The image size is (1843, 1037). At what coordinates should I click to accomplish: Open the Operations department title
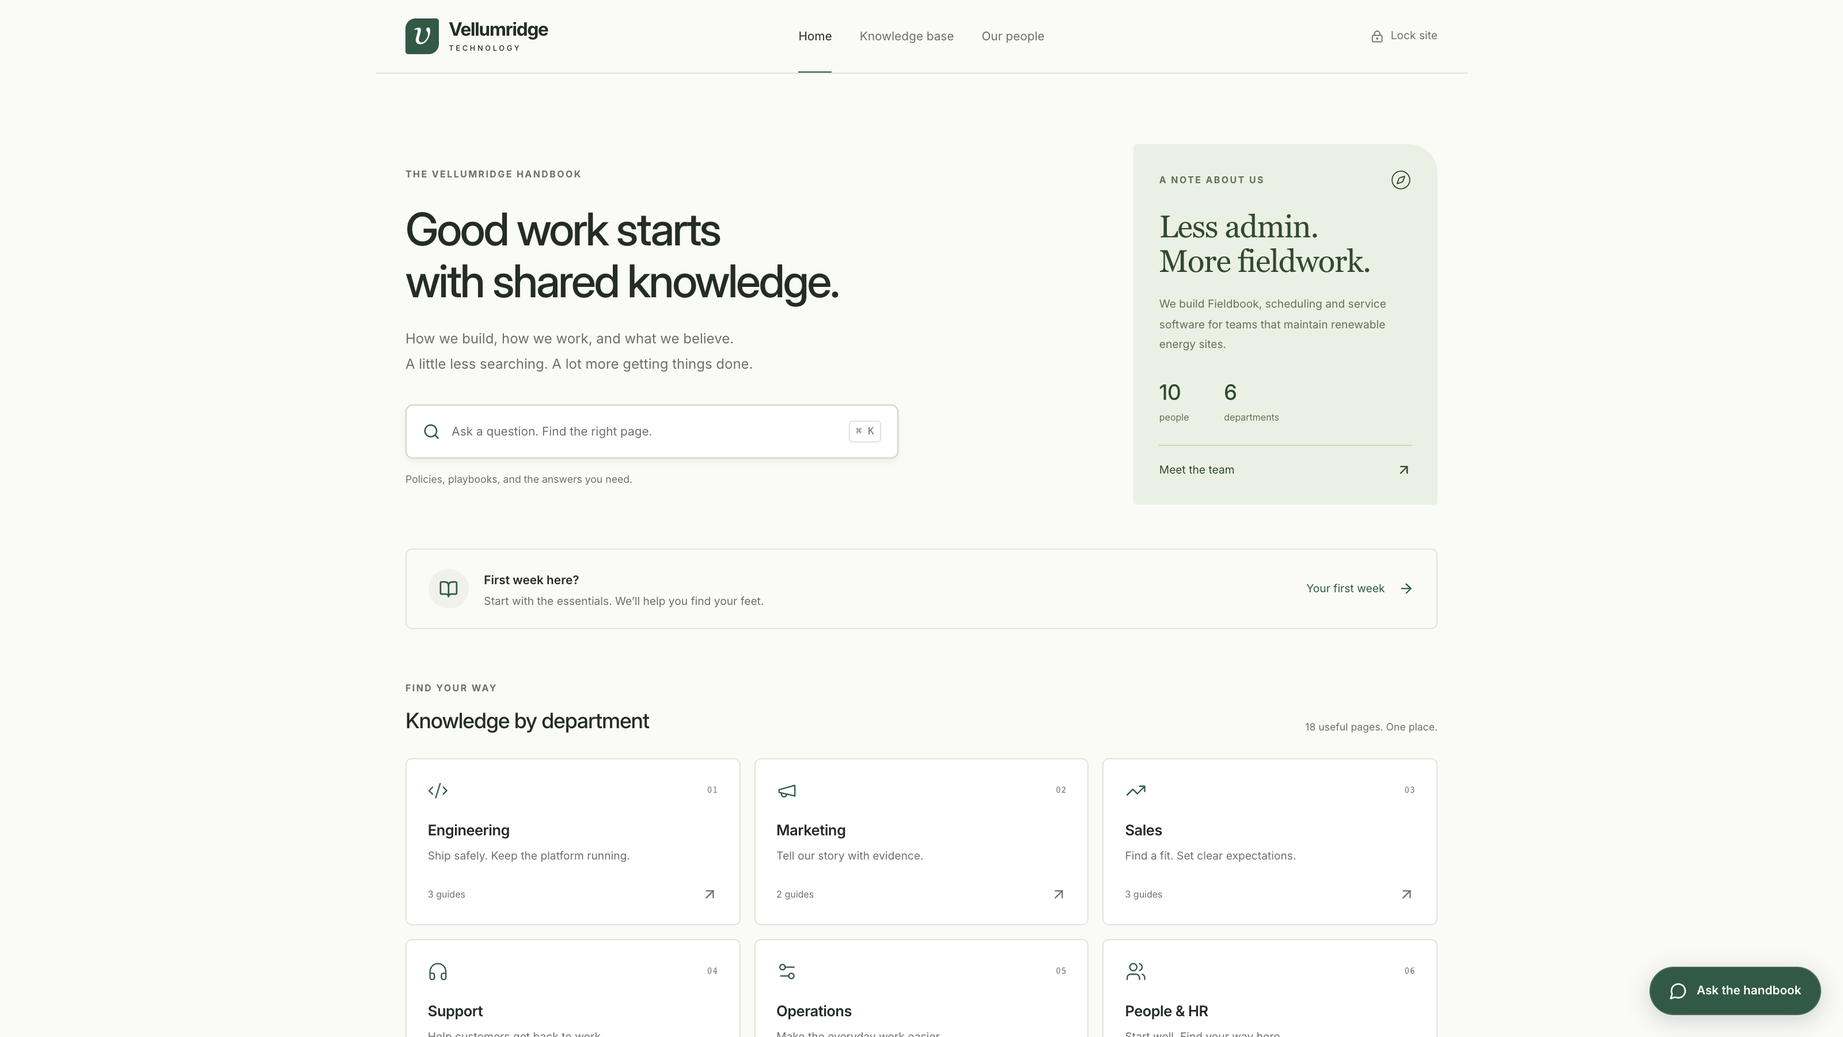coord(813,1011)
